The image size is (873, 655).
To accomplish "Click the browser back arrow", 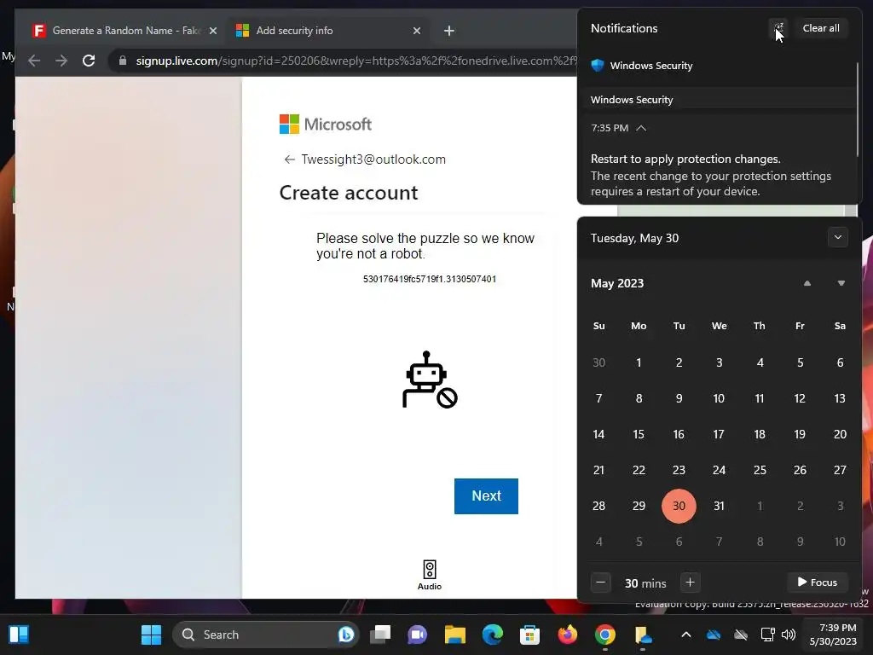I will tap(34, 61).
